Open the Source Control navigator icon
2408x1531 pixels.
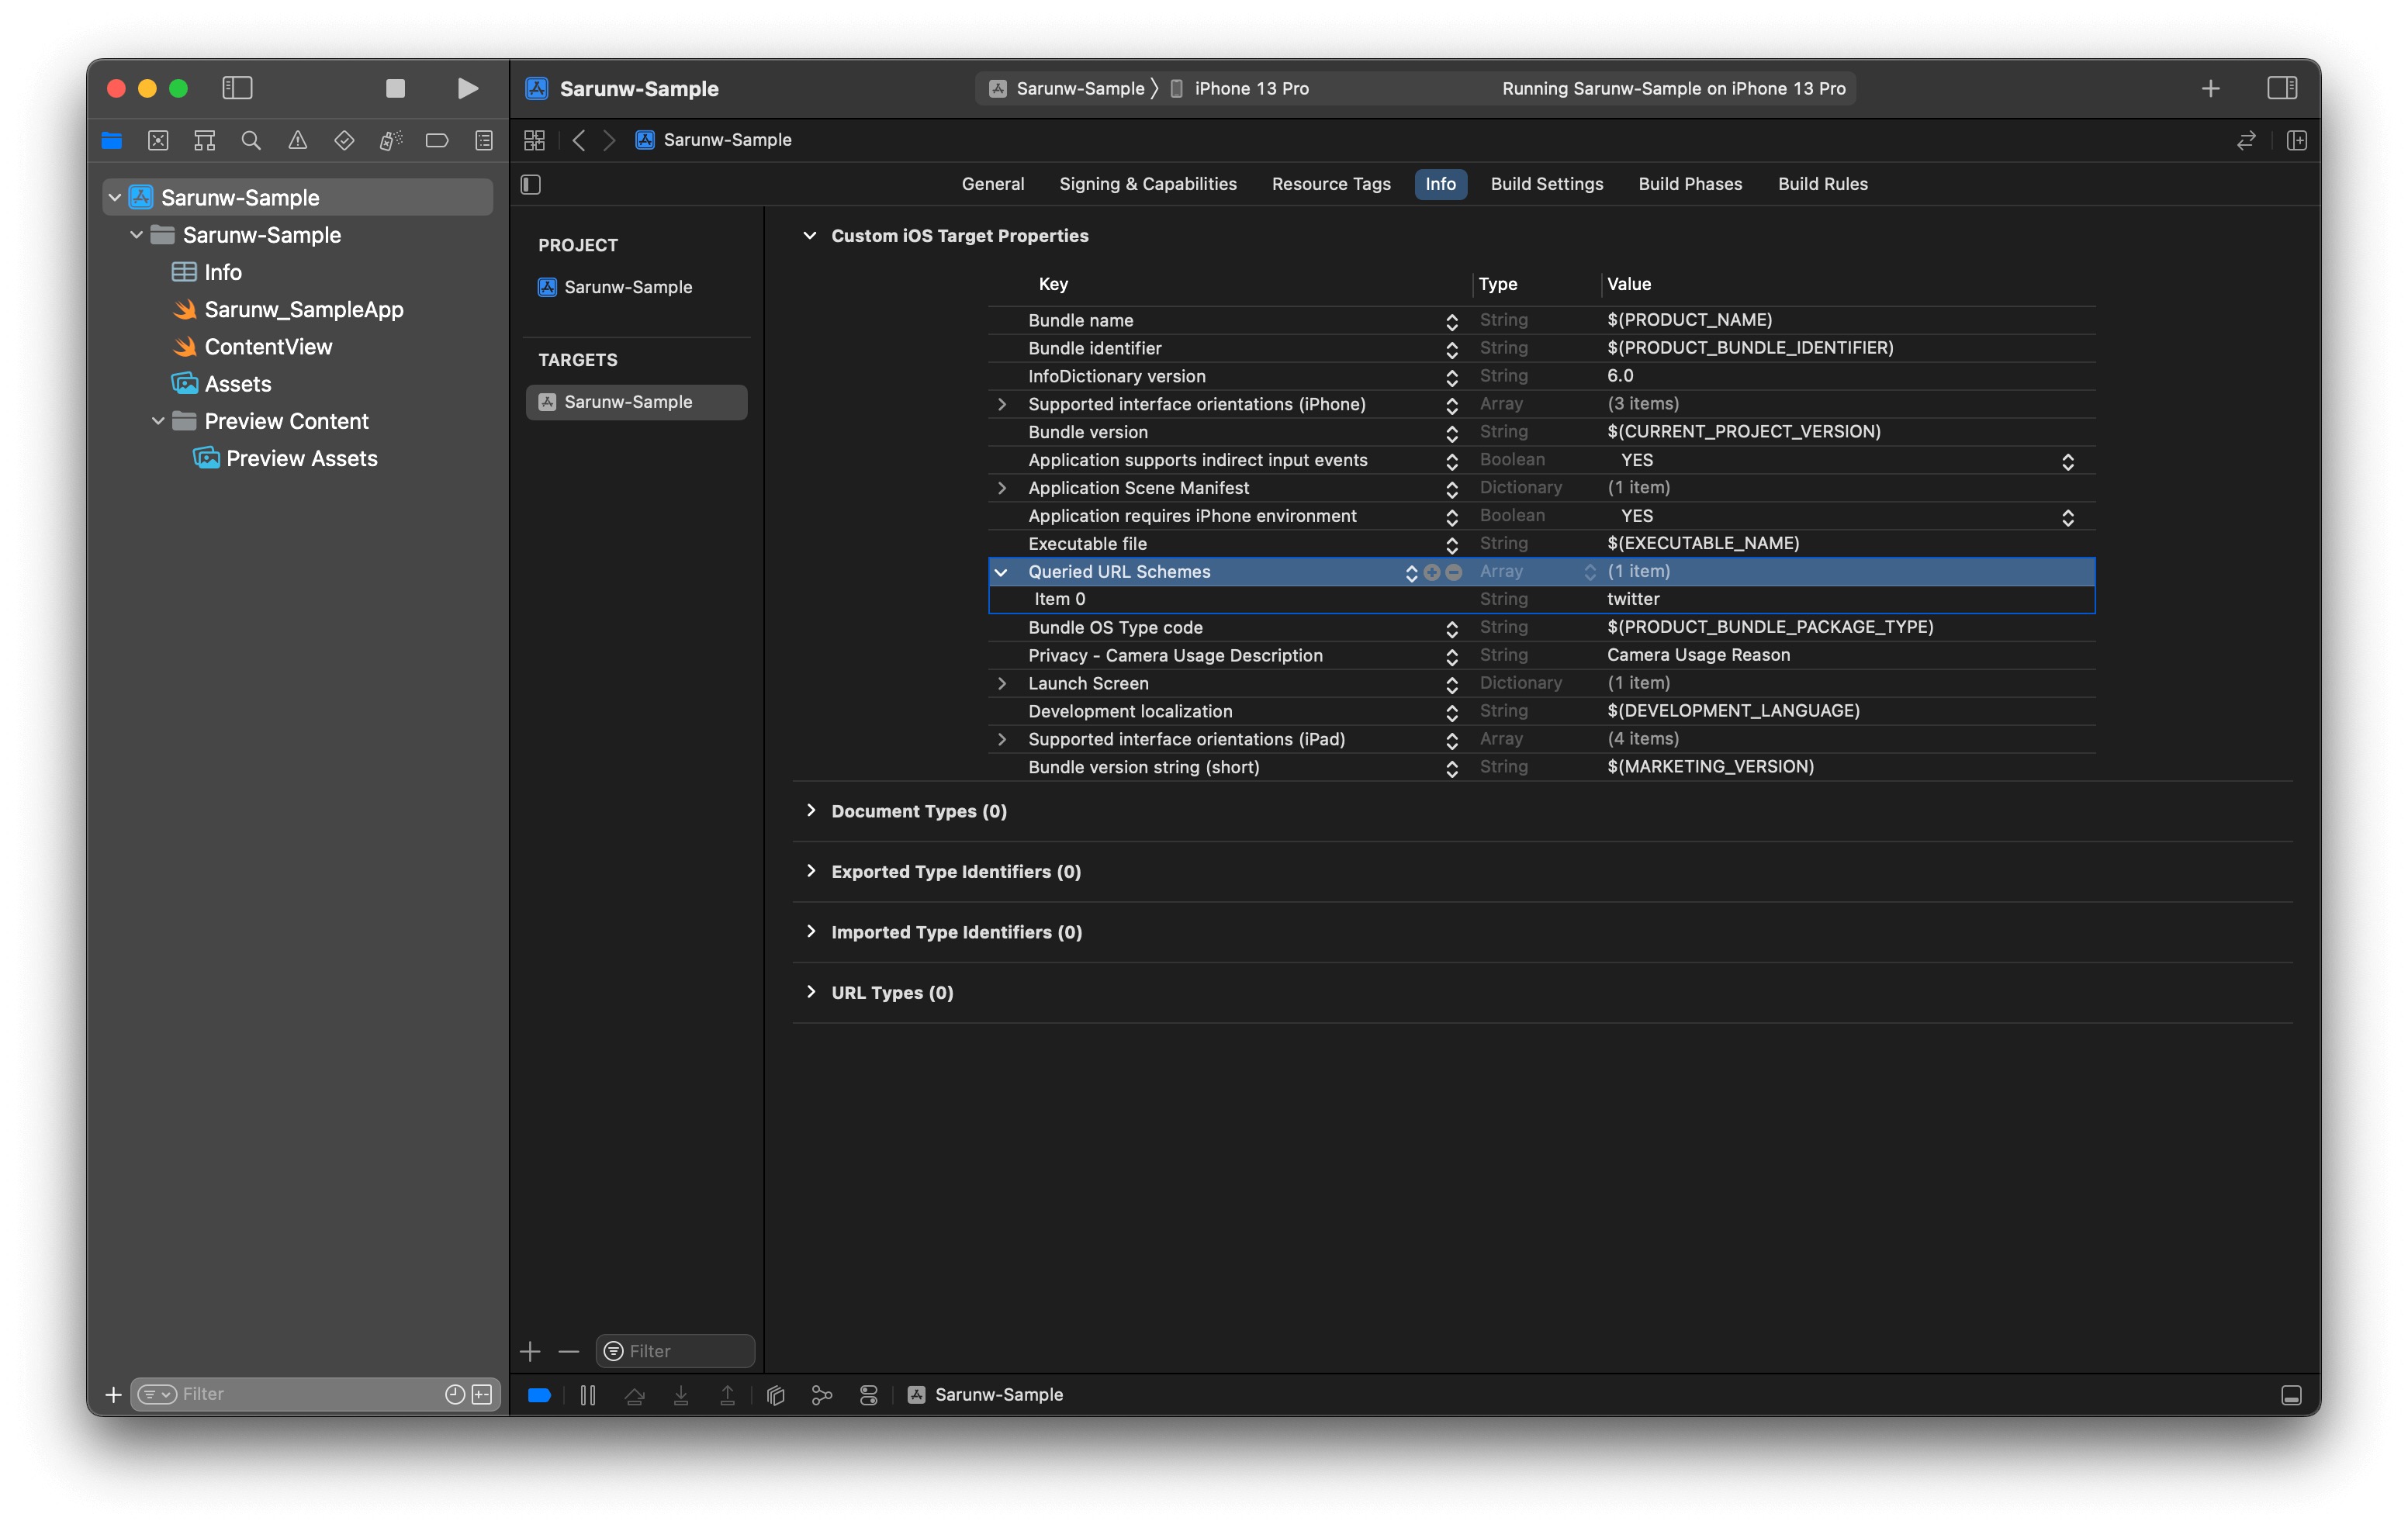158,141
